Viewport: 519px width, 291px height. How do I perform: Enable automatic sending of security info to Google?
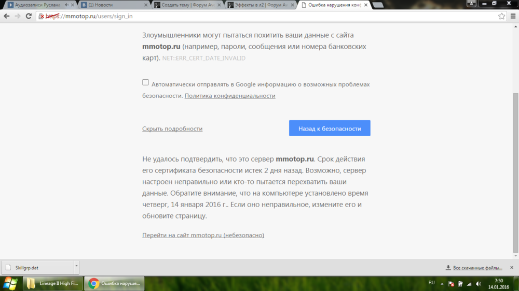pos(145,82)
